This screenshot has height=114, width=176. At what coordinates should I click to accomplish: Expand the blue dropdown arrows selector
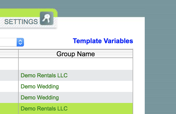tap(20, 42)
